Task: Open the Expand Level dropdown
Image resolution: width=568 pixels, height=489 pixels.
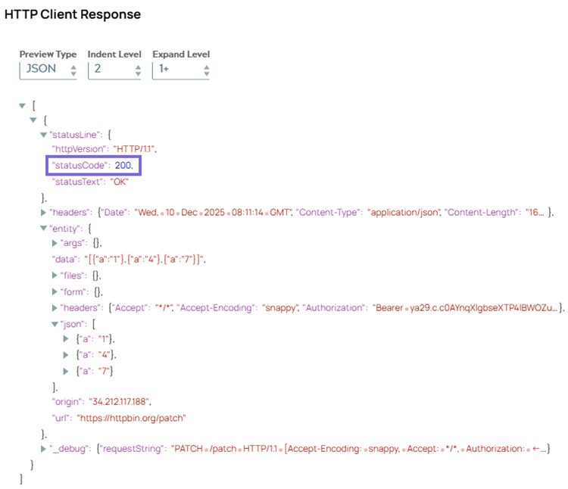Action: click(180, 70)
